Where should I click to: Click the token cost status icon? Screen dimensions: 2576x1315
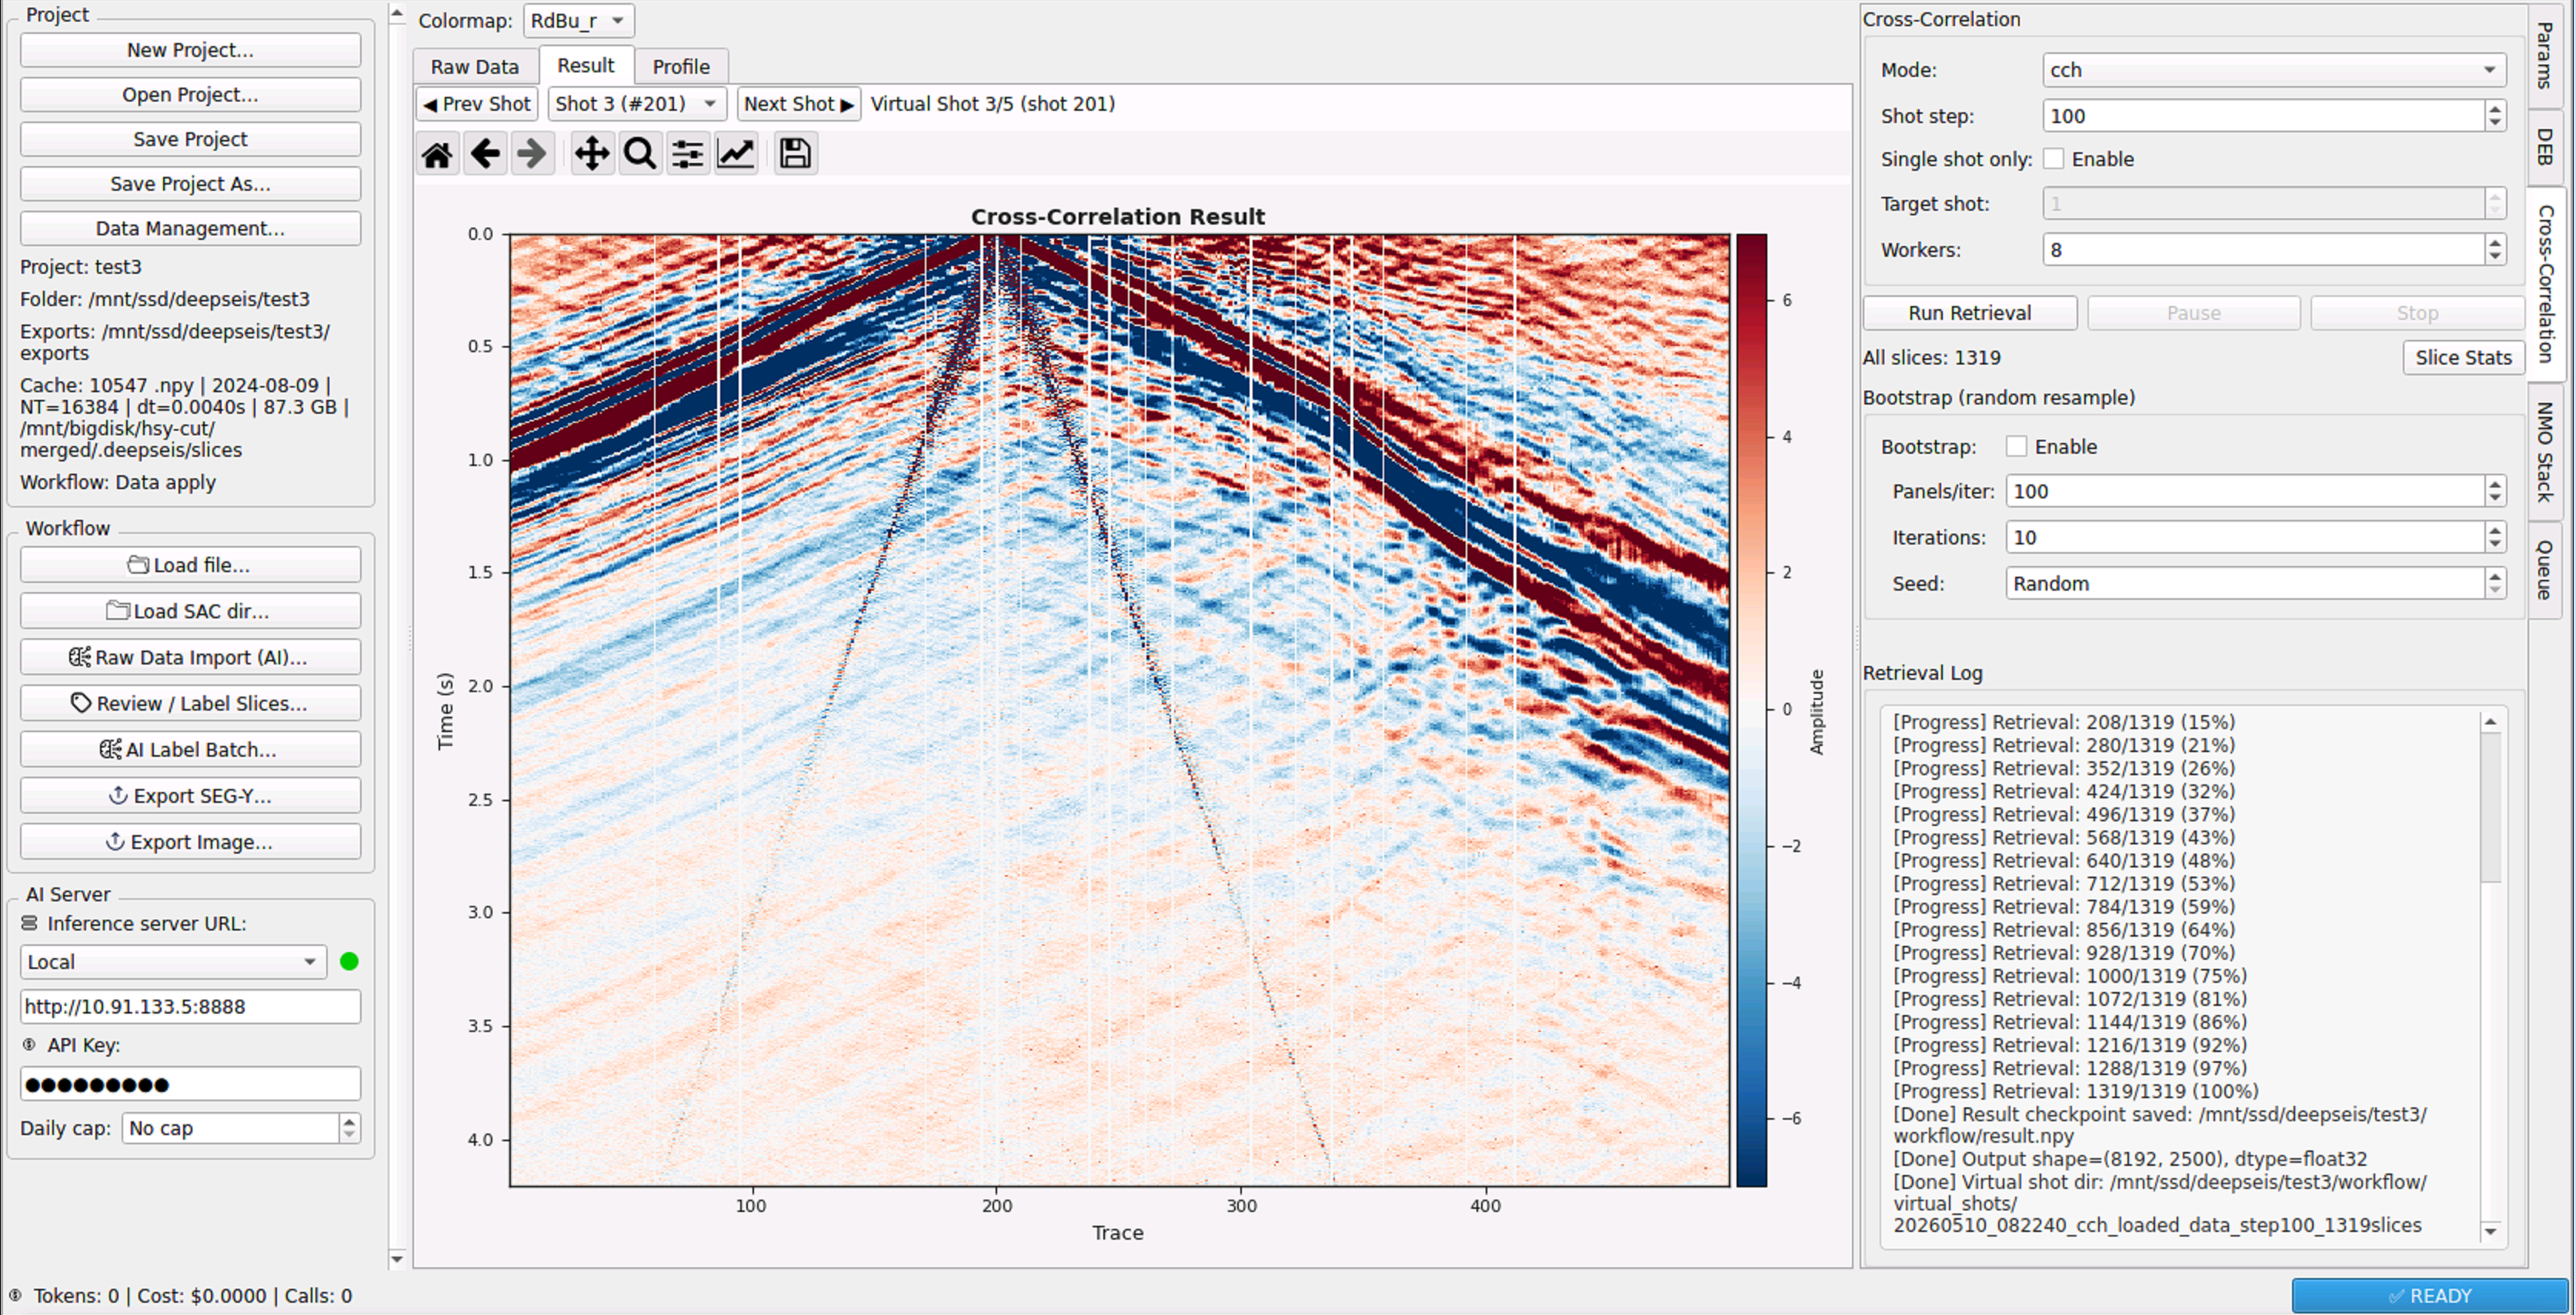[x=15, y=1296]
